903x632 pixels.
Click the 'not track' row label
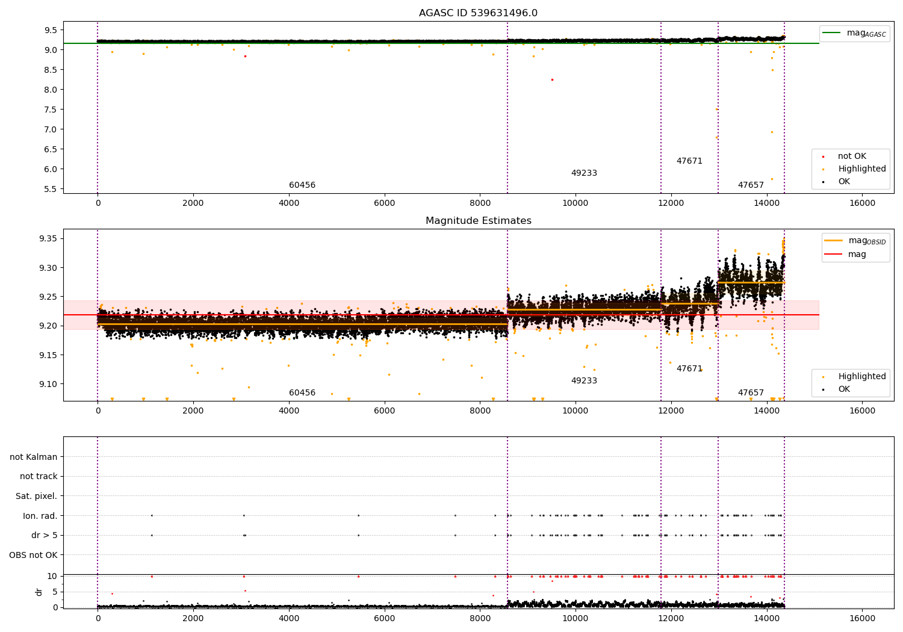point(39,477)
